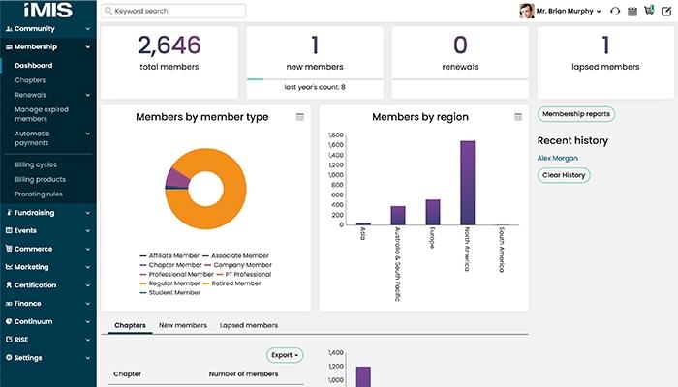Click the RISE icon in the sidebar
The width and height of the screenshot is (678, 387).
9,340
